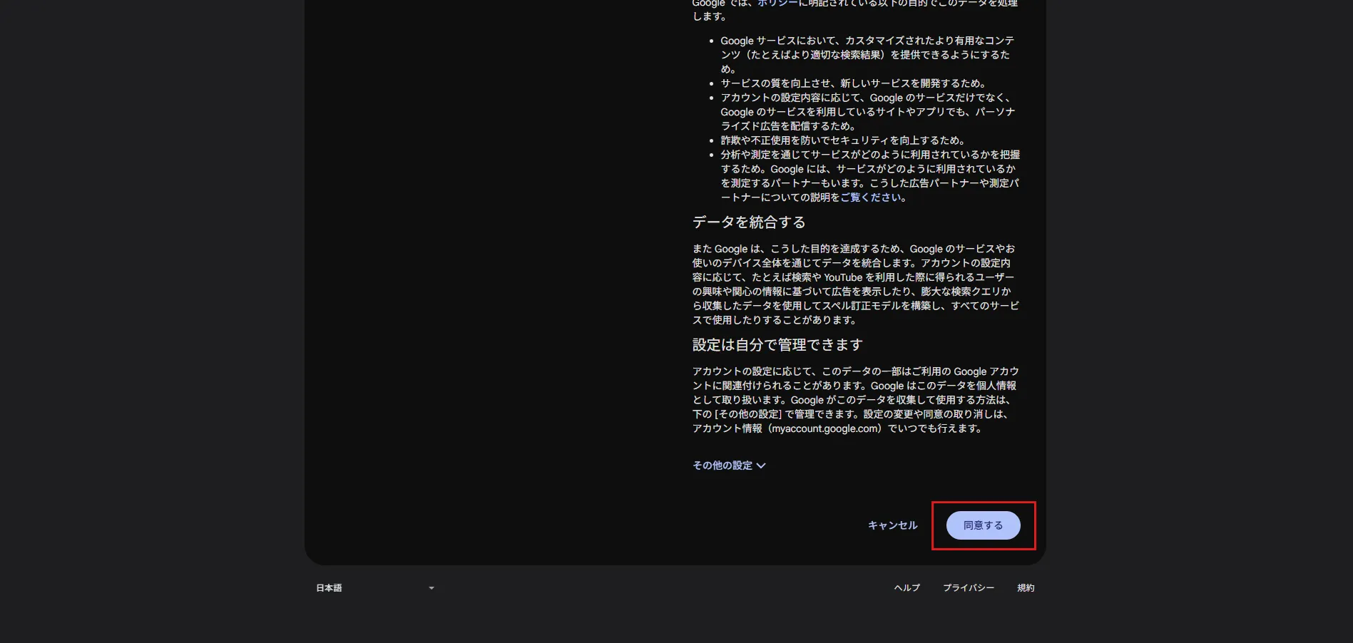Image resolution: width=1353 pixels, height=643 pixels.
Task: Click the データを統合する heading
Action: point(749,222)
